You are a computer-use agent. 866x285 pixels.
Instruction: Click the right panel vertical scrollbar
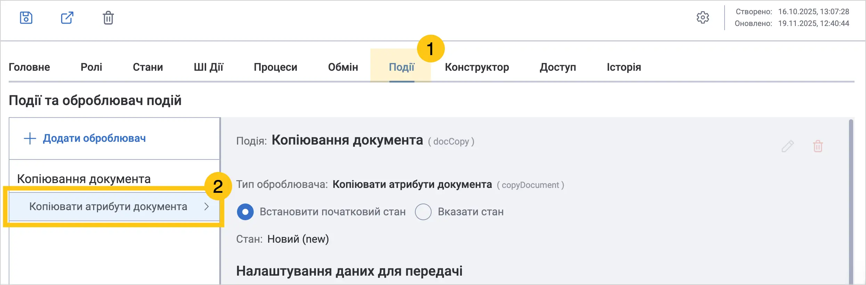click(851, 201)
